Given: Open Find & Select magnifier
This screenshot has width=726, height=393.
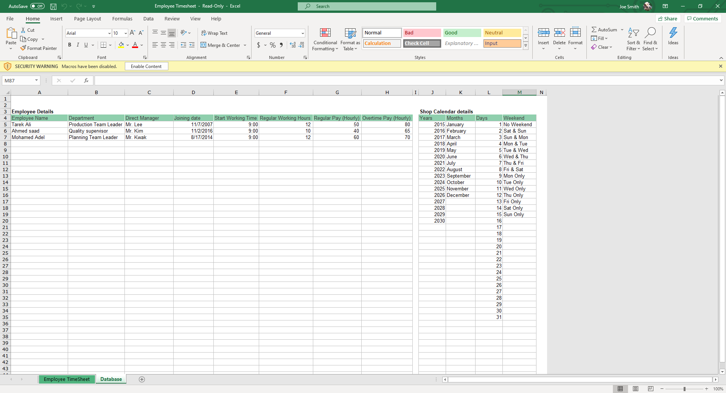Looking at the screenshot, I should 650,33.
